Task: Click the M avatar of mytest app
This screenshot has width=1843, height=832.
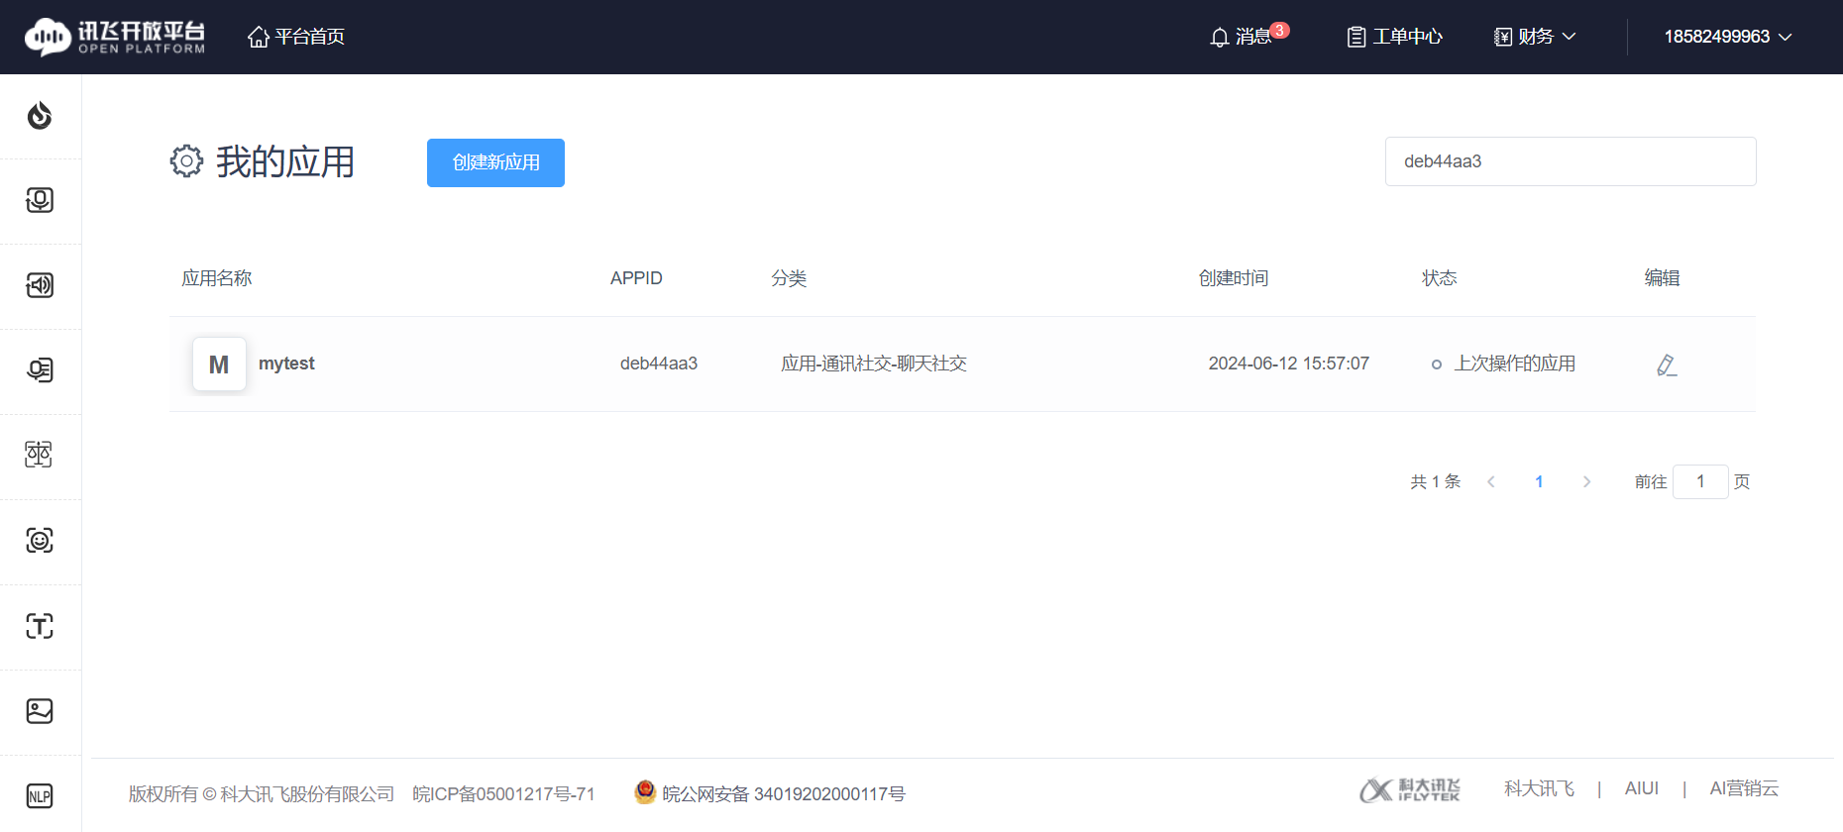Action: coord(219,364)
